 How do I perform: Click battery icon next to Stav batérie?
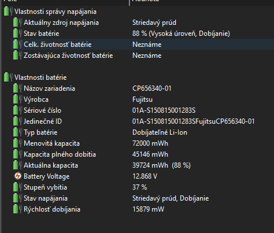[18, 34]
